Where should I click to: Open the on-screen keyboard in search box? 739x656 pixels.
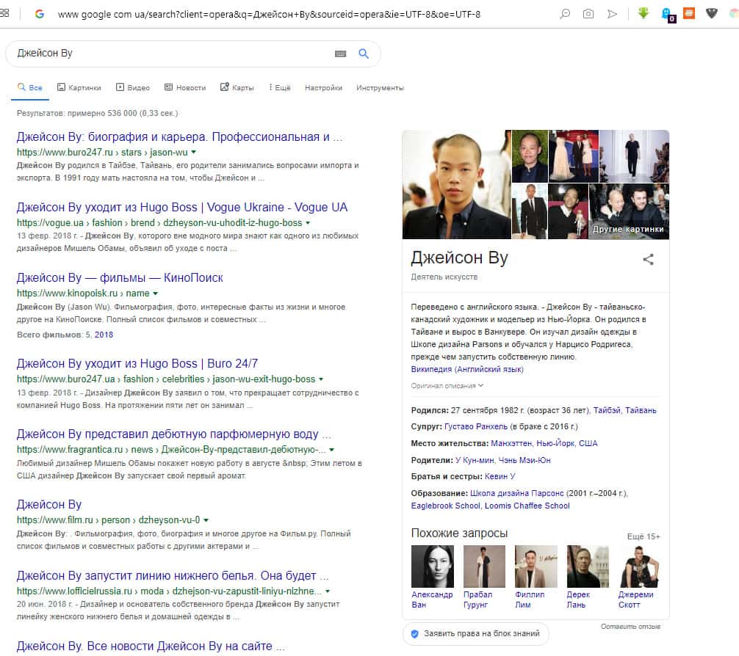[x=340, y=54]
